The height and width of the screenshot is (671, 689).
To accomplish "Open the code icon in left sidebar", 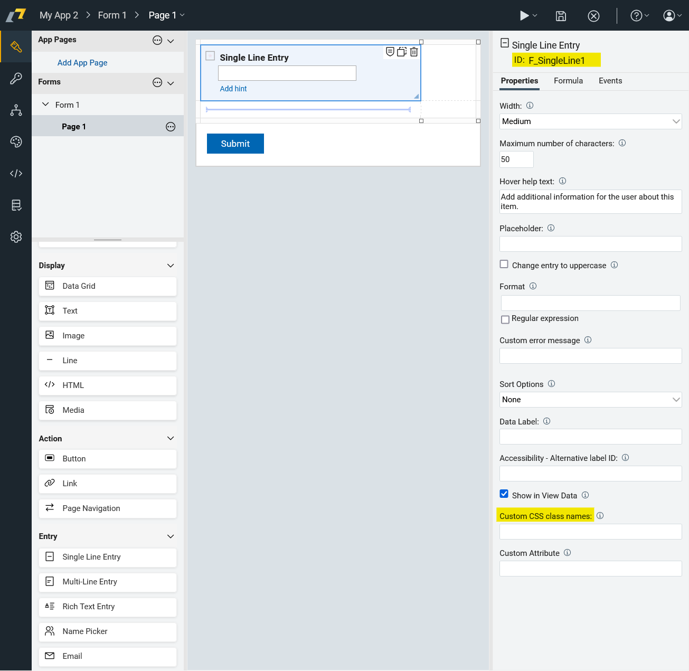I will (16, 173).
